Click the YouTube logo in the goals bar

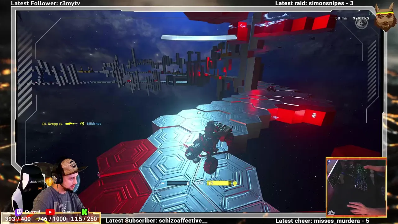click(50, 212)
